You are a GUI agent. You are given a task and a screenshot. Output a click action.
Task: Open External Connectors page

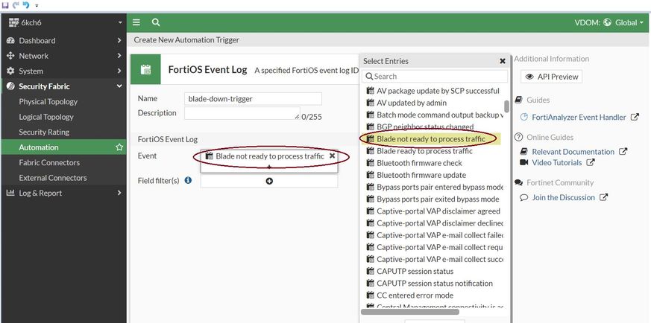(x=53, y=178)
